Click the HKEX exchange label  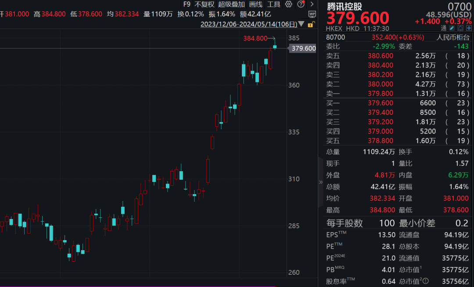[334, 28]
